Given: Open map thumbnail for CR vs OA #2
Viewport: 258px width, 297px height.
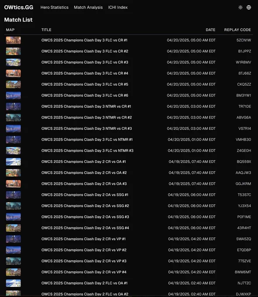Looking at the screenshot, I should 13,173.
